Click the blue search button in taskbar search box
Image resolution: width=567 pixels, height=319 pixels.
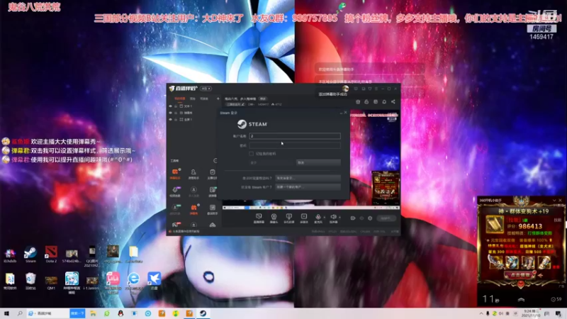tap(77, 313)
